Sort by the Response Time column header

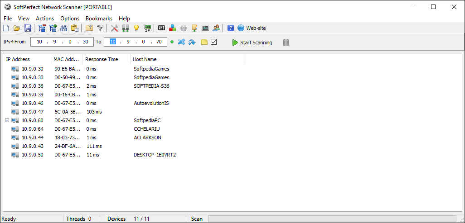point(107,59)
